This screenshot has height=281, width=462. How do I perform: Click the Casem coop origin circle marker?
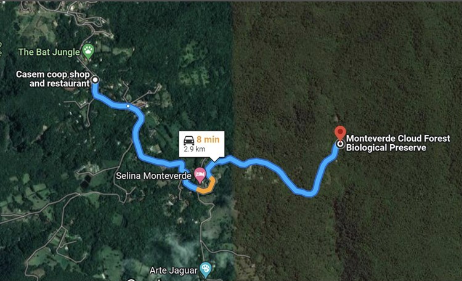(x=95, y=79)
